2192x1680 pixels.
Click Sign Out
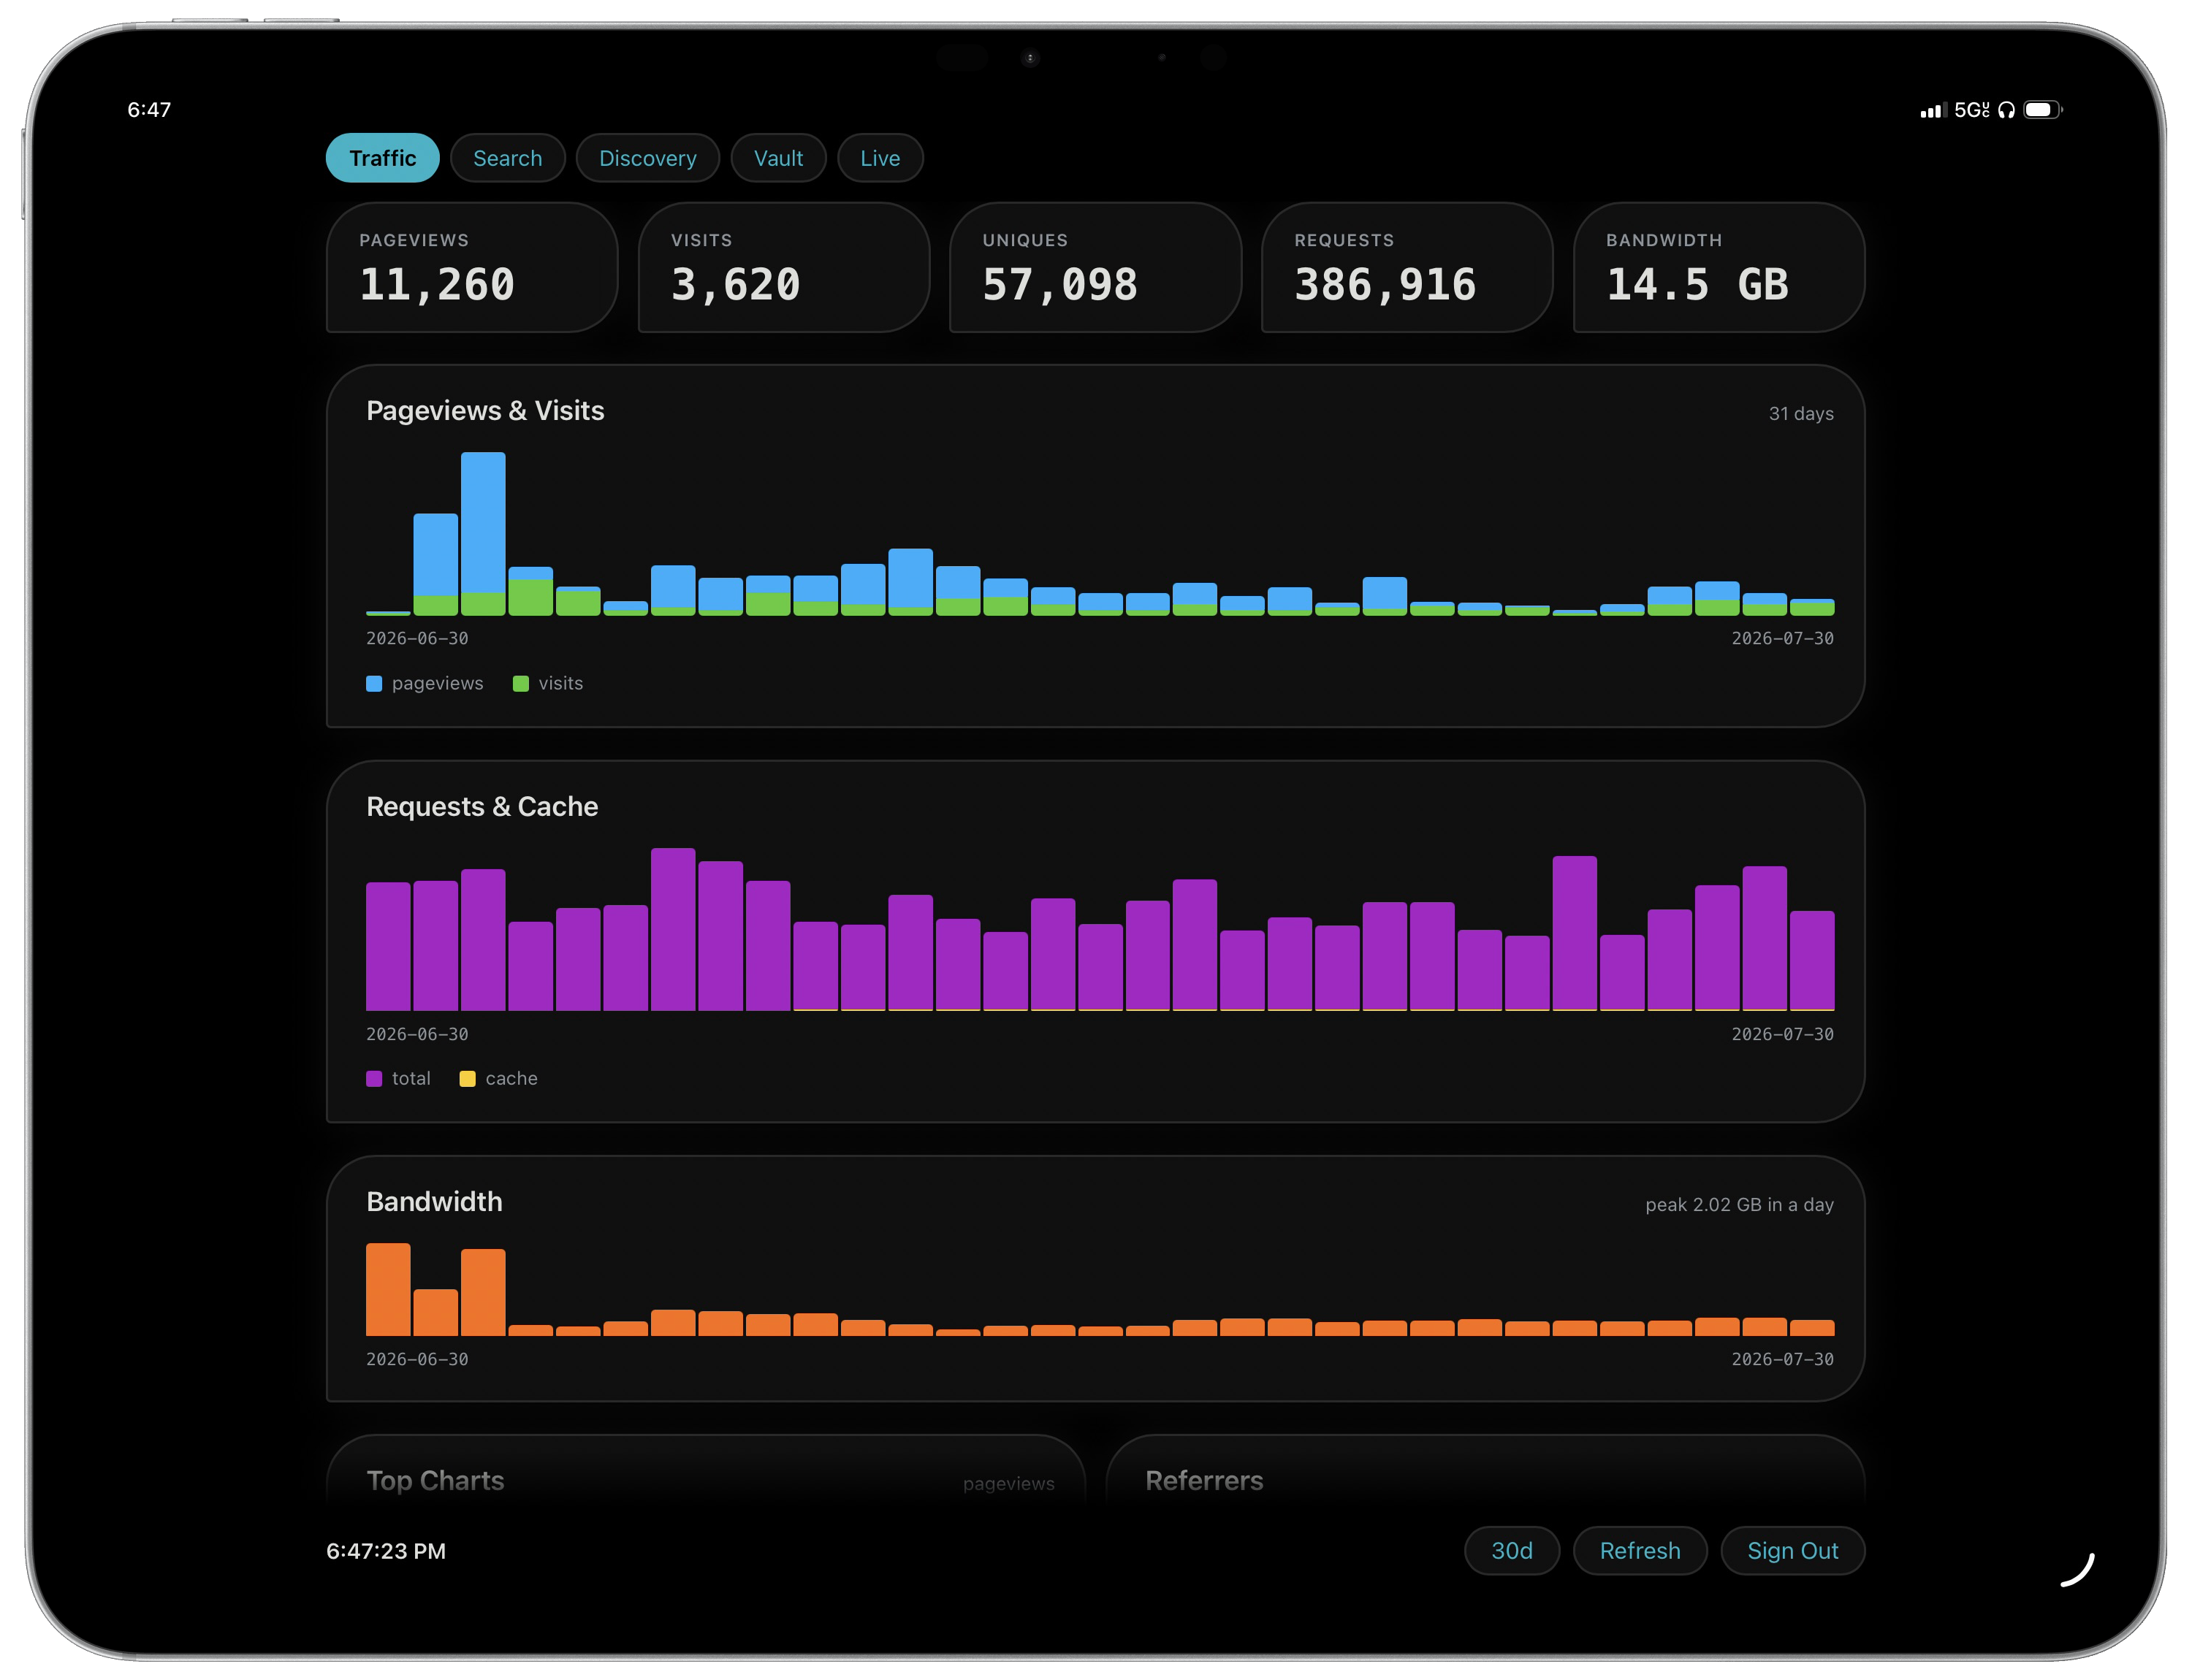[1792, 1550]
